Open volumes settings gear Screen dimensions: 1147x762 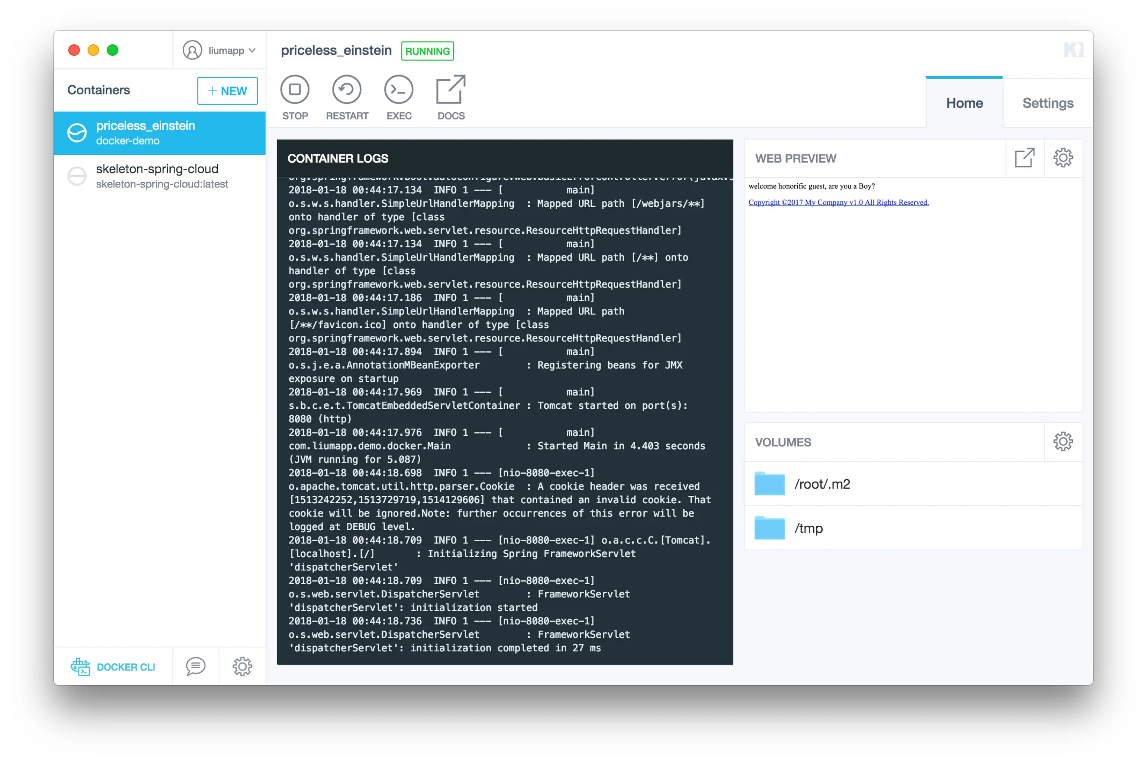1062,442
